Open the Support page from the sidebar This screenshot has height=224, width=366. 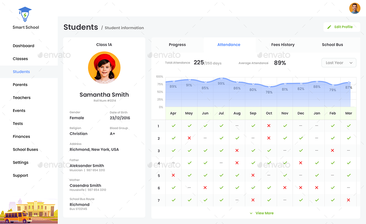[20, 175]
